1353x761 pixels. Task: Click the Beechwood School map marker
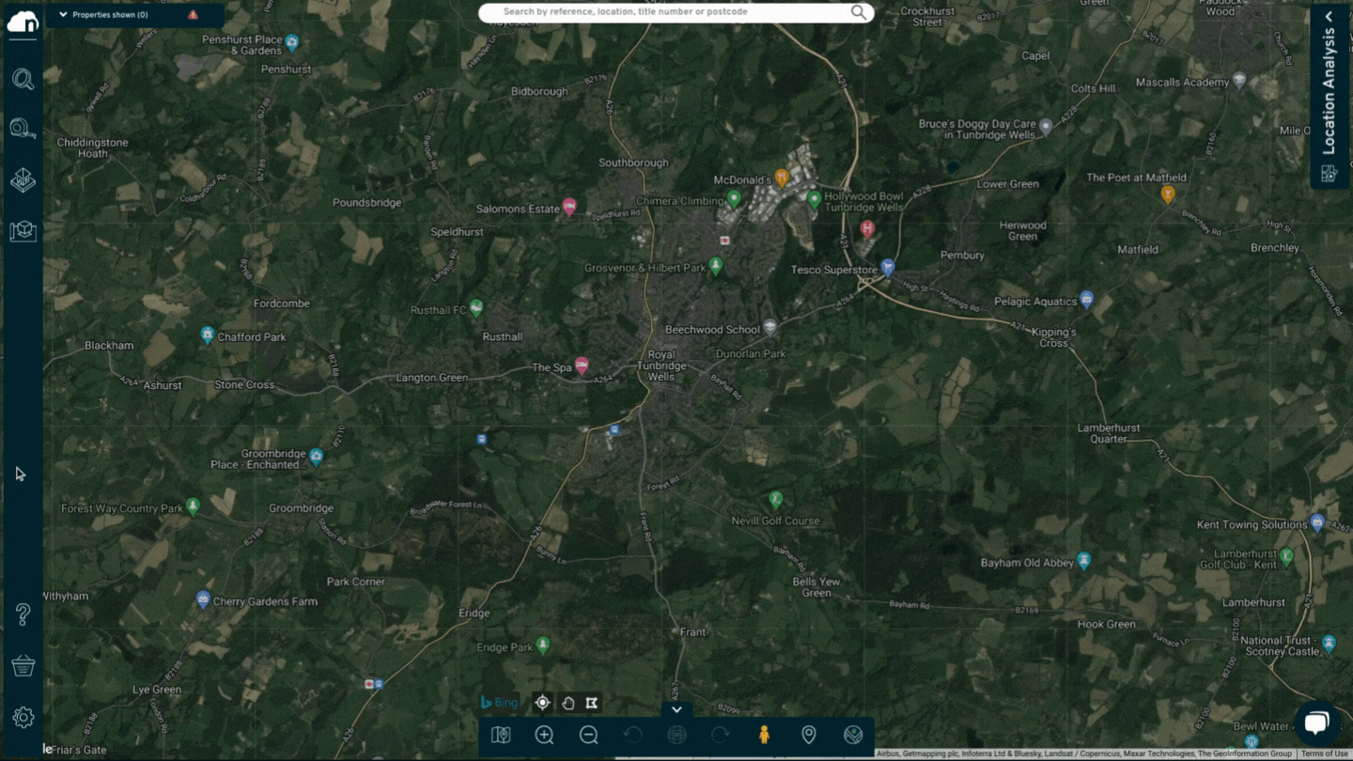(770, 327)
